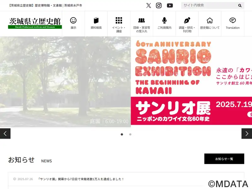
Task: Open the Instagram social link
Action: click(159, 5)
